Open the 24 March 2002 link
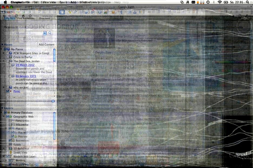 point(25,65)
